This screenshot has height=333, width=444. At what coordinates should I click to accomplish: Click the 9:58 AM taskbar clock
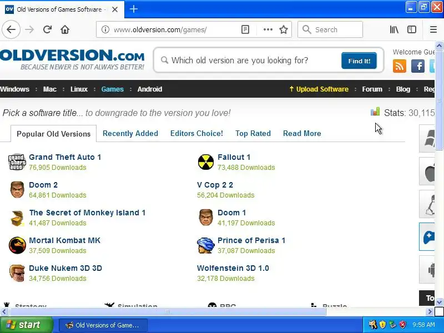(423, 325)
